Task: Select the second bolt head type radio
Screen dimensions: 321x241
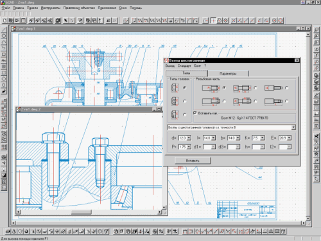Action: click(185, 101)
